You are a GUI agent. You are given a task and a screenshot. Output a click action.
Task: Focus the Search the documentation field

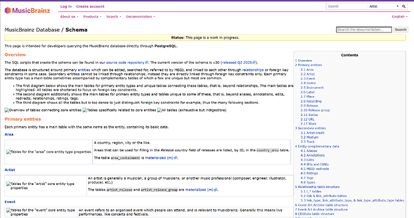click(364, 29)
